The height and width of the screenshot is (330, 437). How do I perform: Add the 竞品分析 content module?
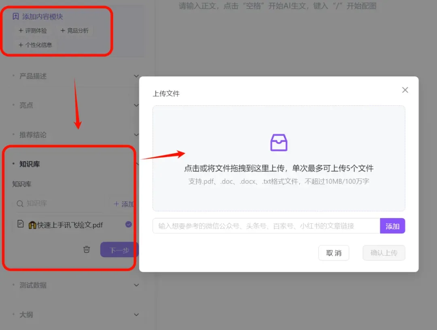pyautogui.click(x=75, y=31)
